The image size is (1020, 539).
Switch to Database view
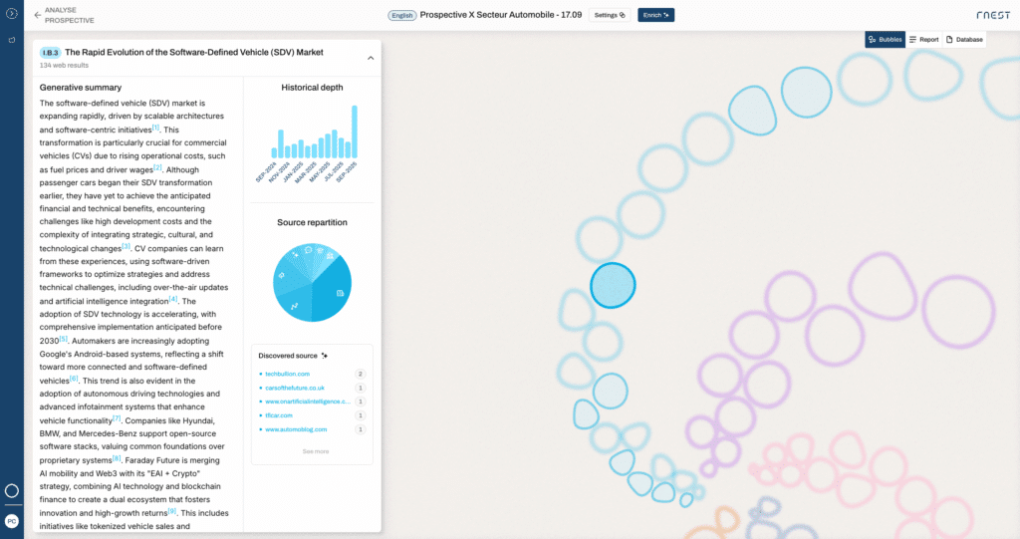[x=963, y=40]
